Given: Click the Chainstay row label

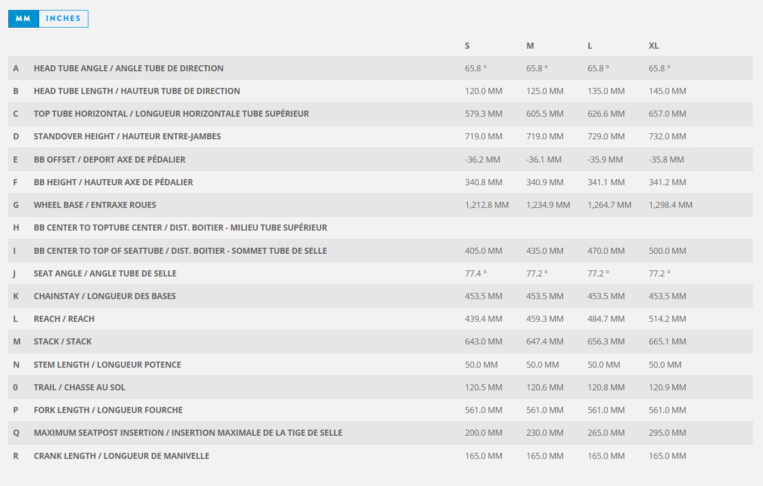Looking at the screenshot, I should (x=104, y=296).
